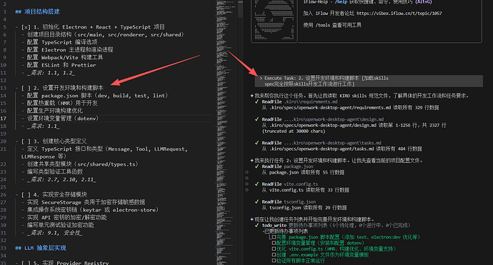Click the diamond bullet before '我来帮你执行这个任务'
This screenshot has width=493, height=265.
coord(252,96)
